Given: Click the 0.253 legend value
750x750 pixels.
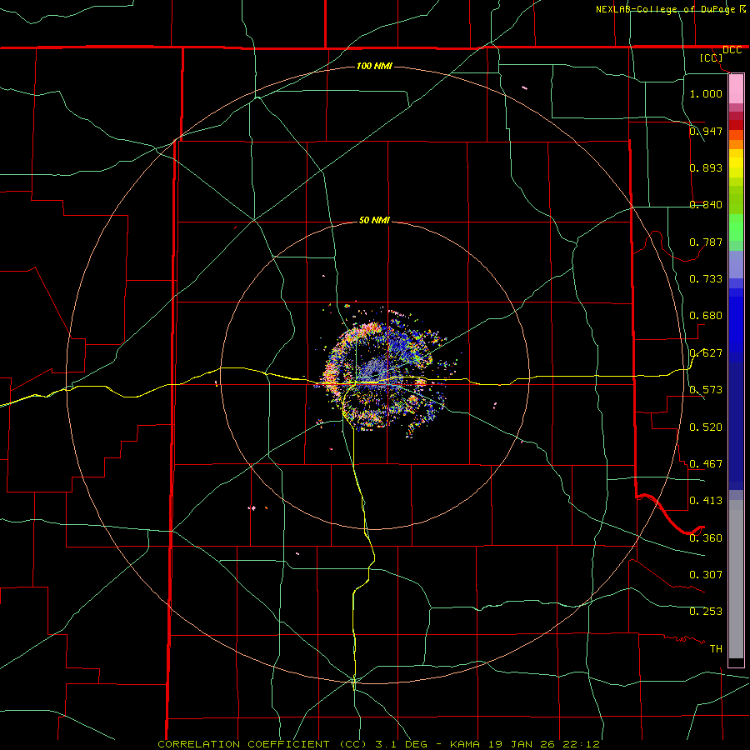Looking at the screenshot, I should click(x=706, y=612).
